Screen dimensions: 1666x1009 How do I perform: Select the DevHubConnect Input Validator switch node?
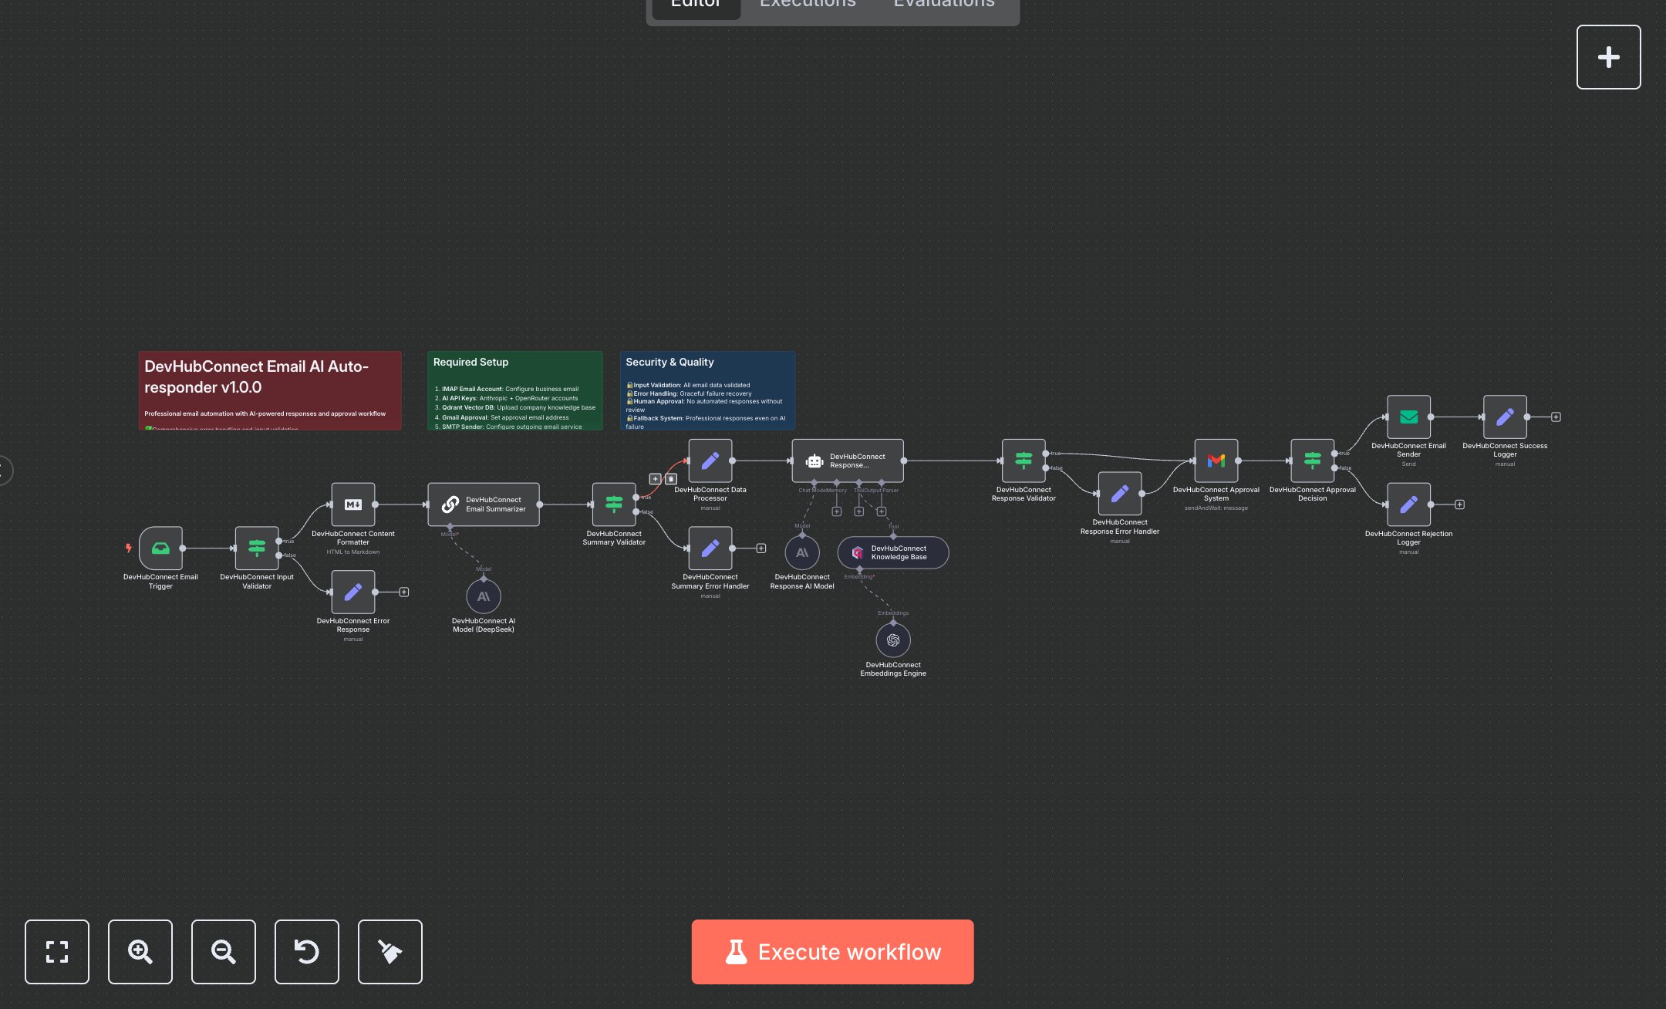point(257,548)
